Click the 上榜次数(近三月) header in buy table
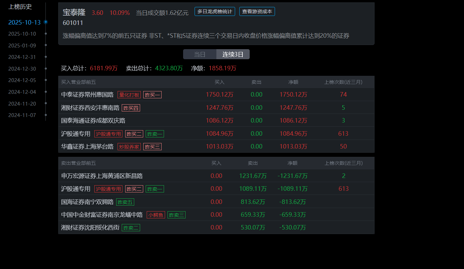 coord(343,82)
